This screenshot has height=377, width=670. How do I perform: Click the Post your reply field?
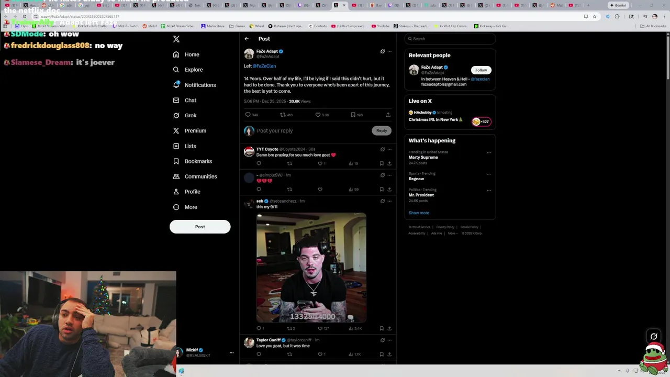click(313, 130)
